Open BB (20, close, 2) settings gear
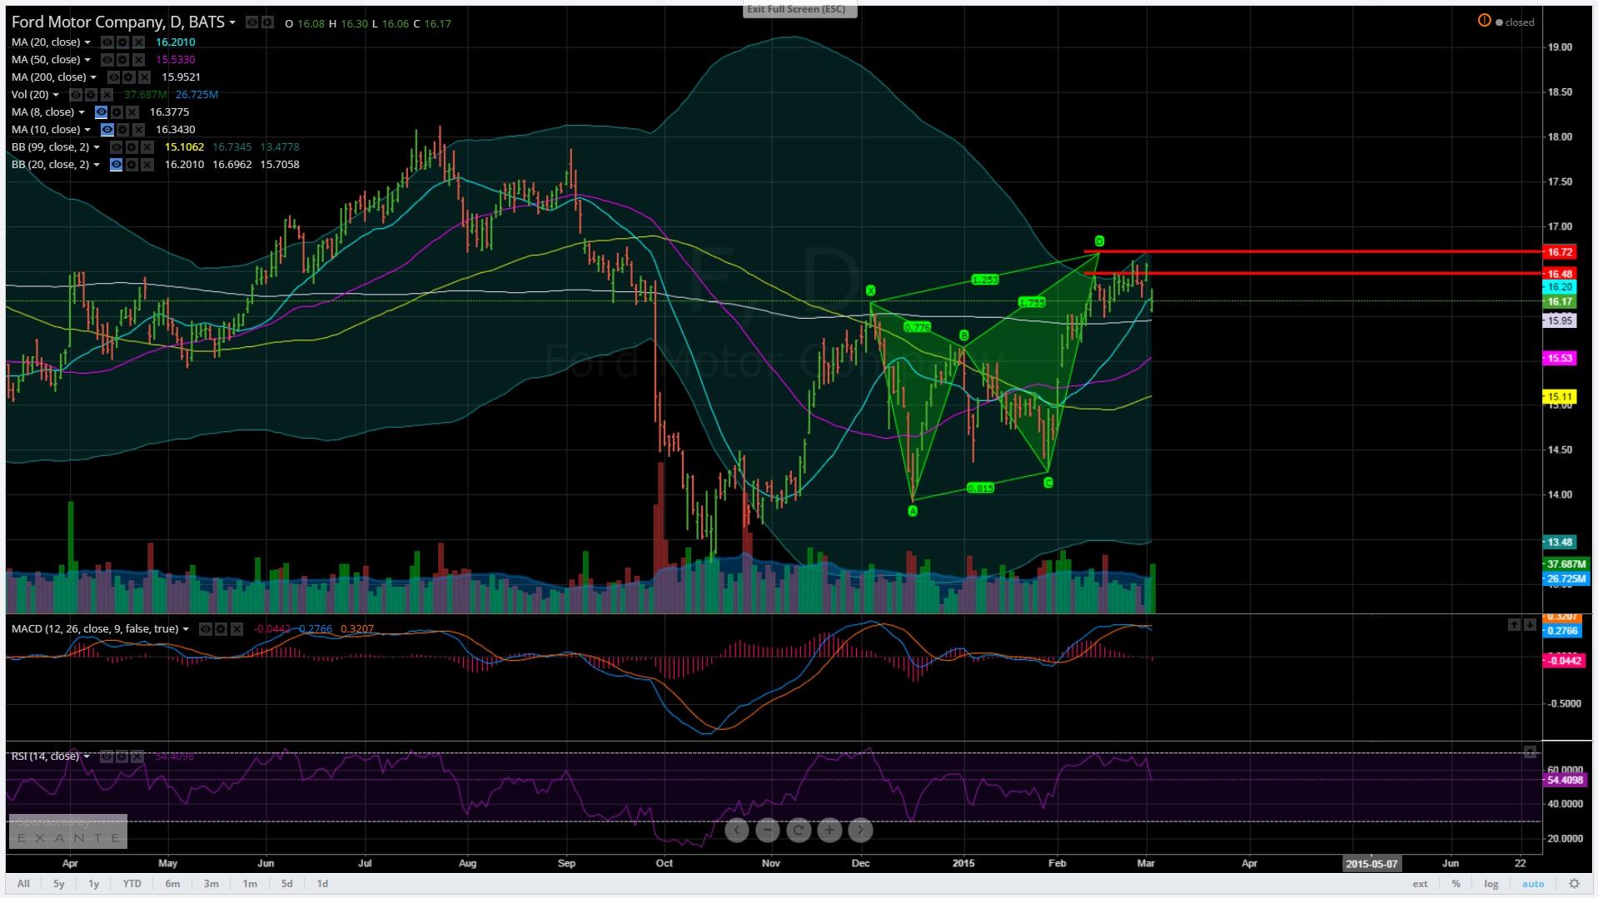The image size is (1598, 898). click(x=132, y=165)
